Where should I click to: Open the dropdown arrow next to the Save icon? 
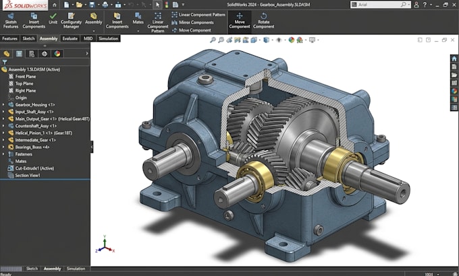[99, 5]
